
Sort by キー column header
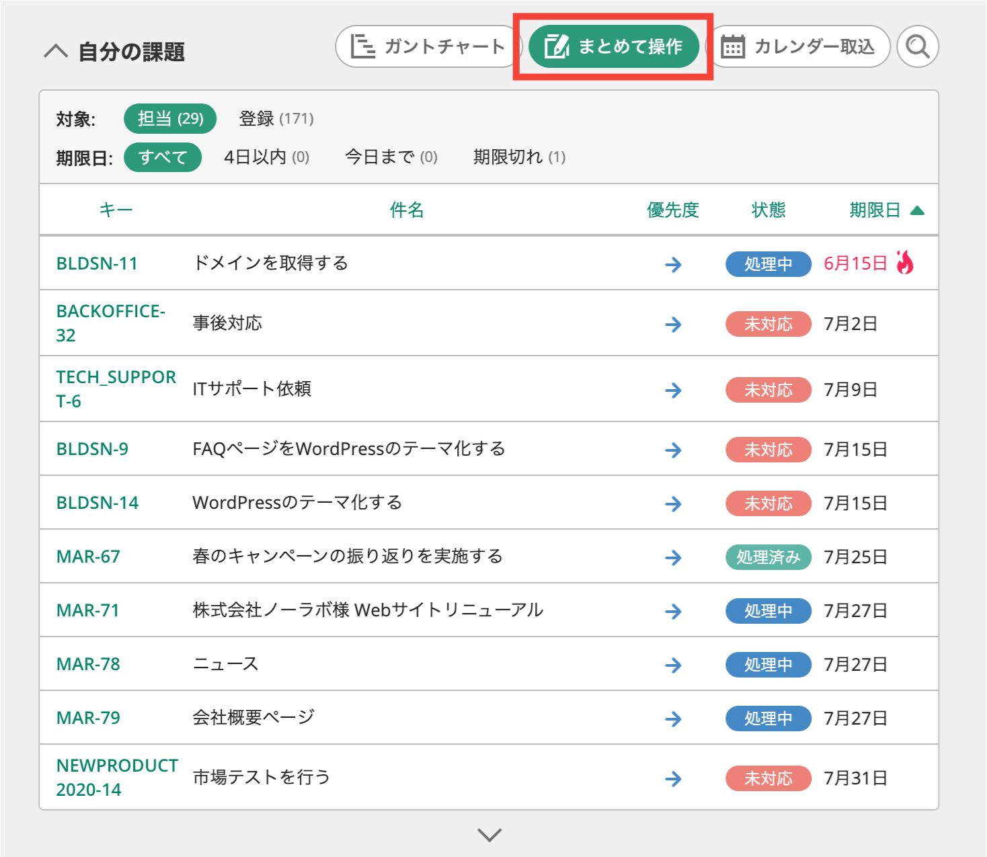(116, 210)
